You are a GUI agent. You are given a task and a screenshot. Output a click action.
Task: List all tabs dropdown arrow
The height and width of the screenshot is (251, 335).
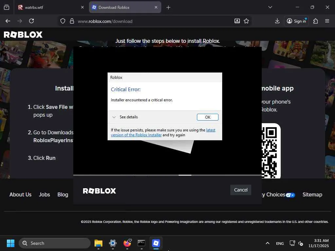270,7
